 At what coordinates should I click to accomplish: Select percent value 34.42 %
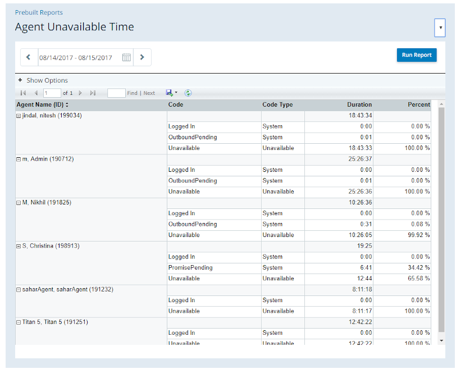tap(419, 267)
